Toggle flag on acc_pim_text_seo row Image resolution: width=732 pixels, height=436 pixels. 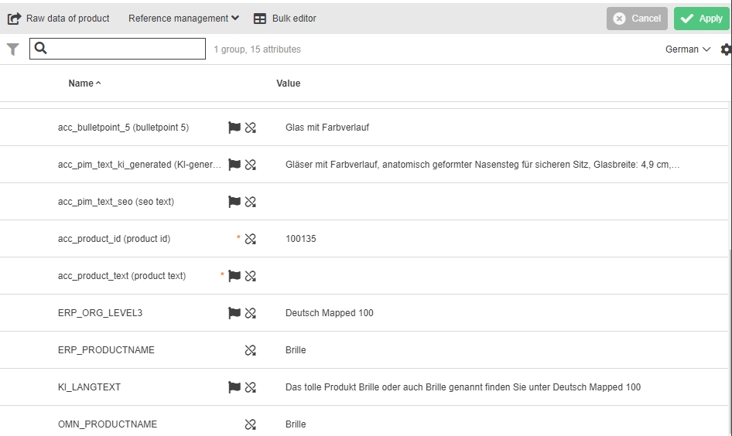pos(234,202)
